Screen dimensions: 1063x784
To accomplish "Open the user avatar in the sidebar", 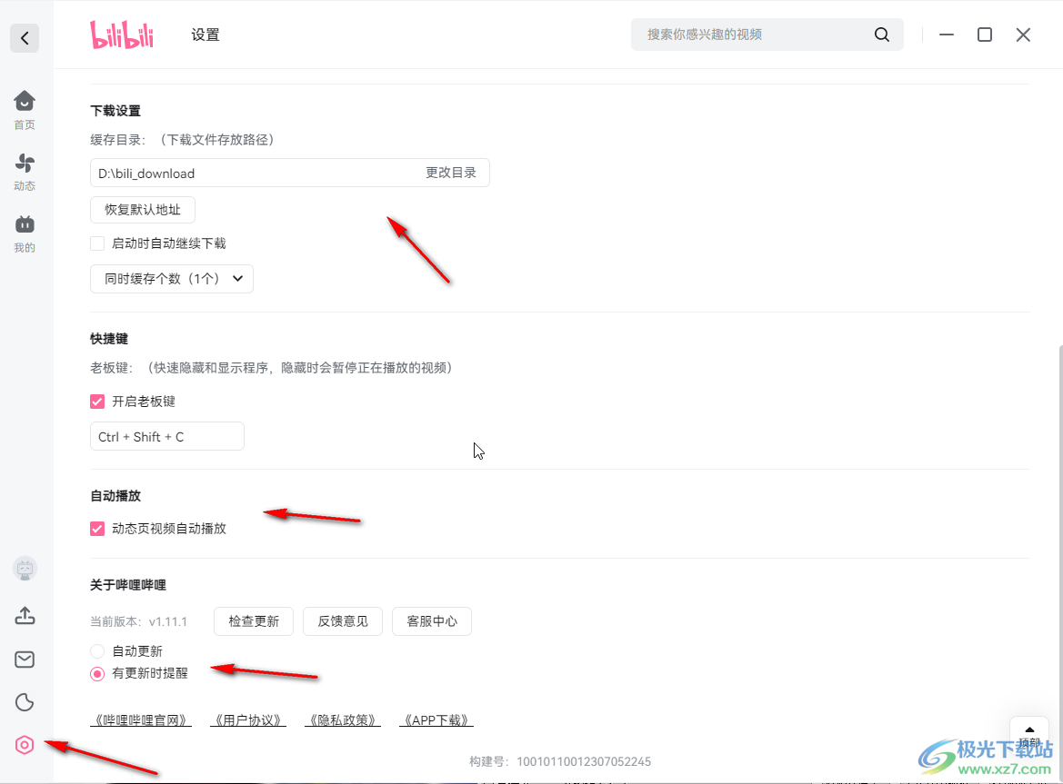I will tap(24, 568).
